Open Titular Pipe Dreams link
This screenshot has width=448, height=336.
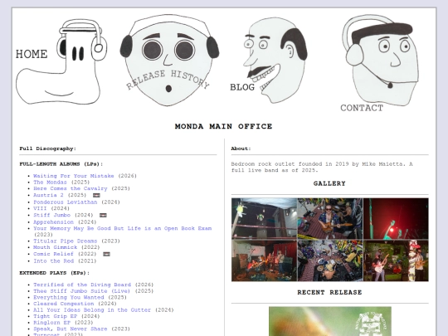click(x=66, y=241)
